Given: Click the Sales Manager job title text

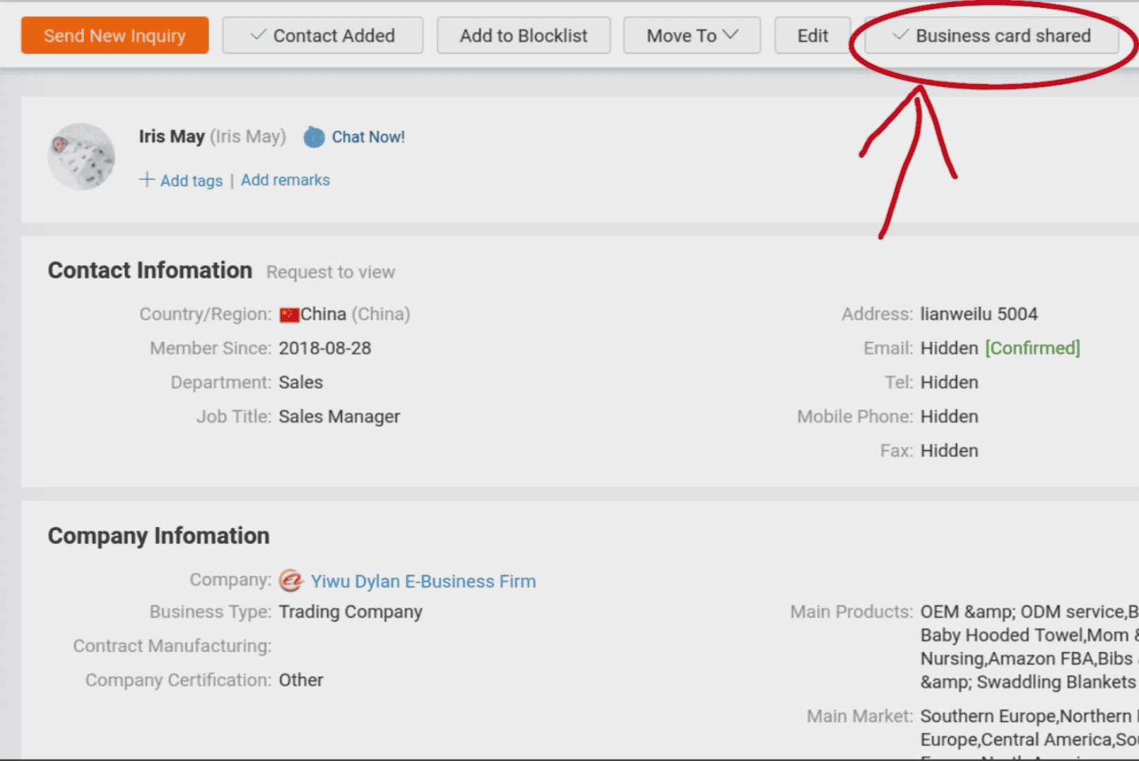Looking at the screenshot, I should coord(339,417).
